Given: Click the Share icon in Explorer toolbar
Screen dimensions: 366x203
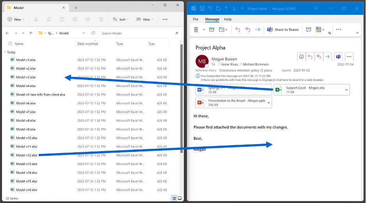Looking at the screenshot, I should [88, 20].
